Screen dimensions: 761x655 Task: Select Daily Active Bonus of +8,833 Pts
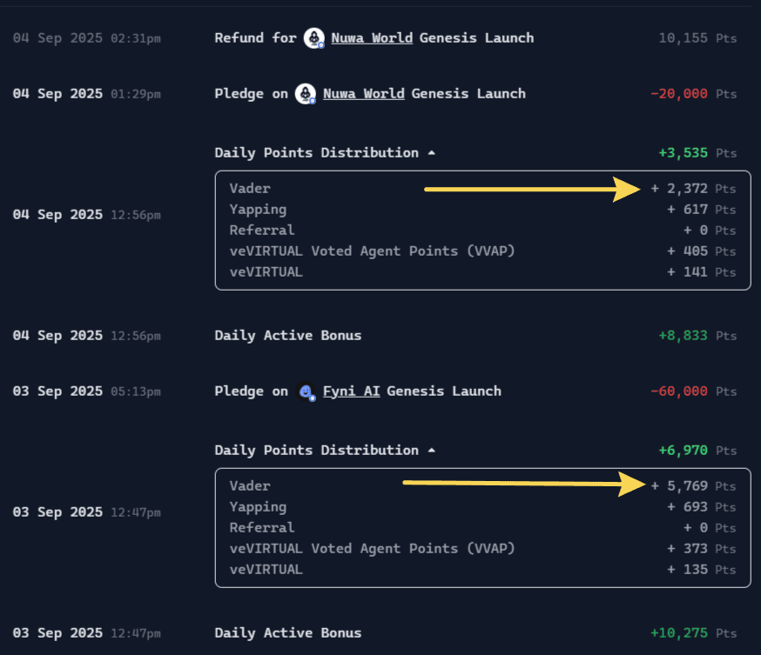[287, 336]
